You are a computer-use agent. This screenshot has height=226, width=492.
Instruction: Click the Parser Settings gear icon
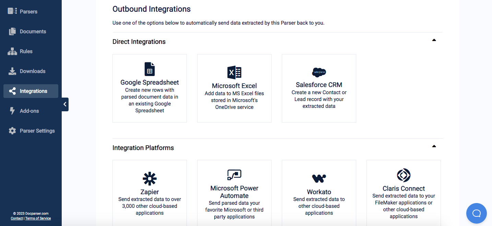[x=12, y=131]
